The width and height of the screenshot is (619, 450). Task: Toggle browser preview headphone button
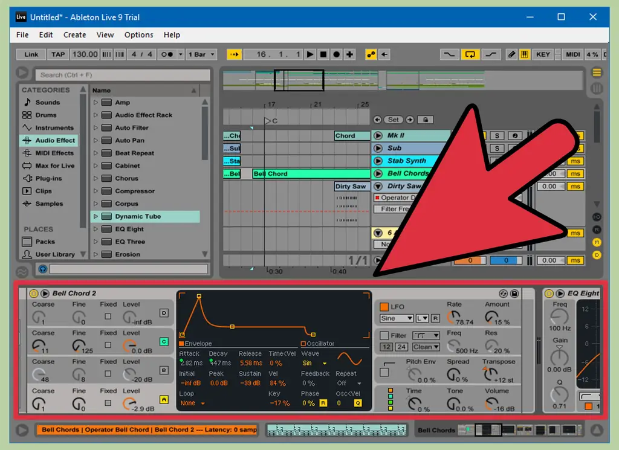[43, 269]
